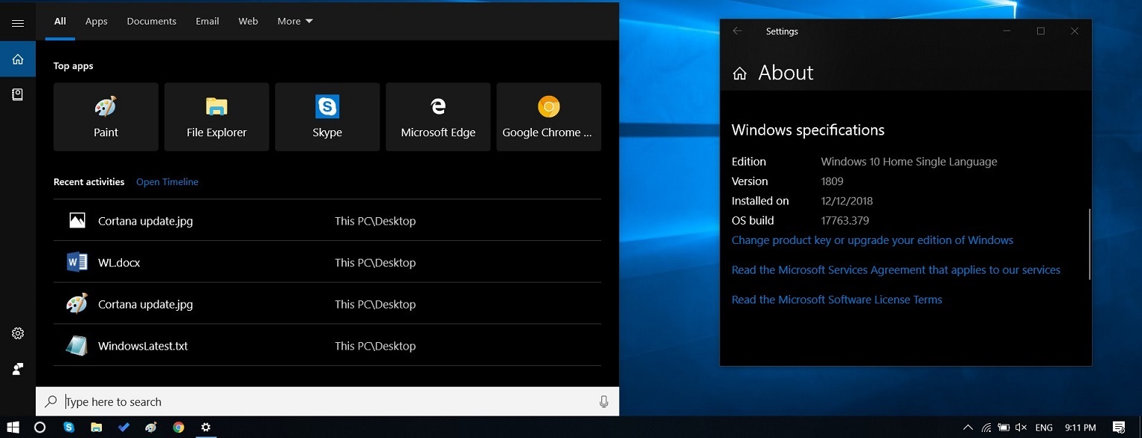1142x438 pixels.
Task: Select the All search tab
Action: click(60, 22)
